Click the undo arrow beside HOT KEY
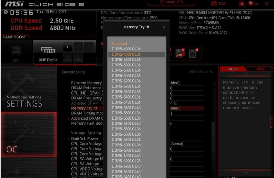This screenshot has width=274, height=178. tap(211, 72)
